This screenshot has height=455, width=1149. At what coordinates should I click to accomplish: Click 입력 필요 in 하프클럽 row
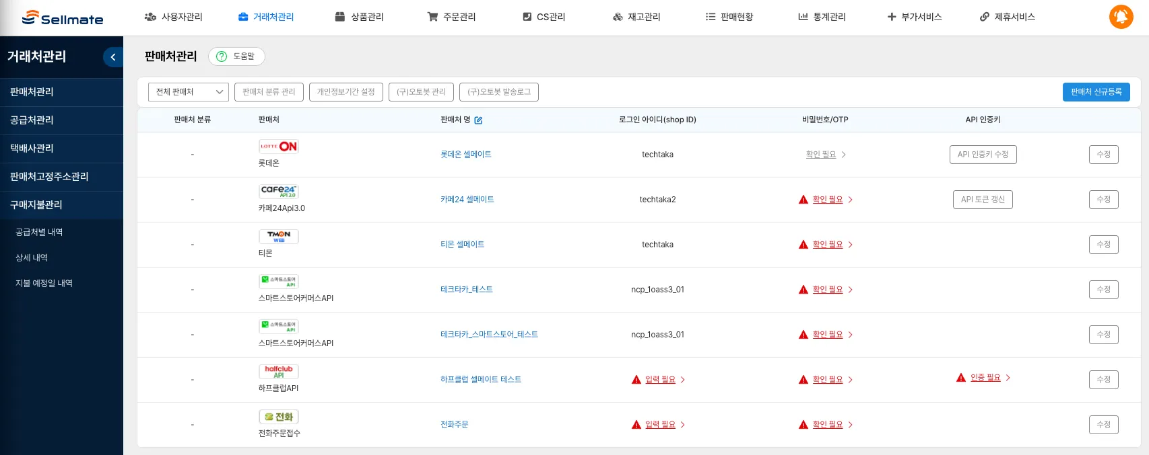click(660, 380)
